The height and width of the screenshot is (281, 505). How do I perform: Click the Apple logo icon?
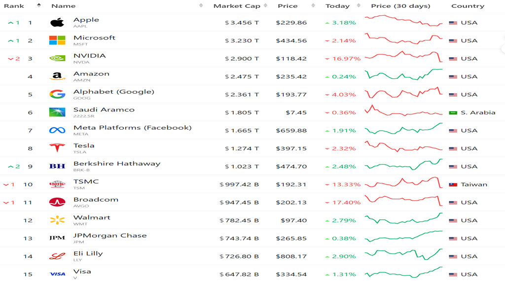point(57,23)
